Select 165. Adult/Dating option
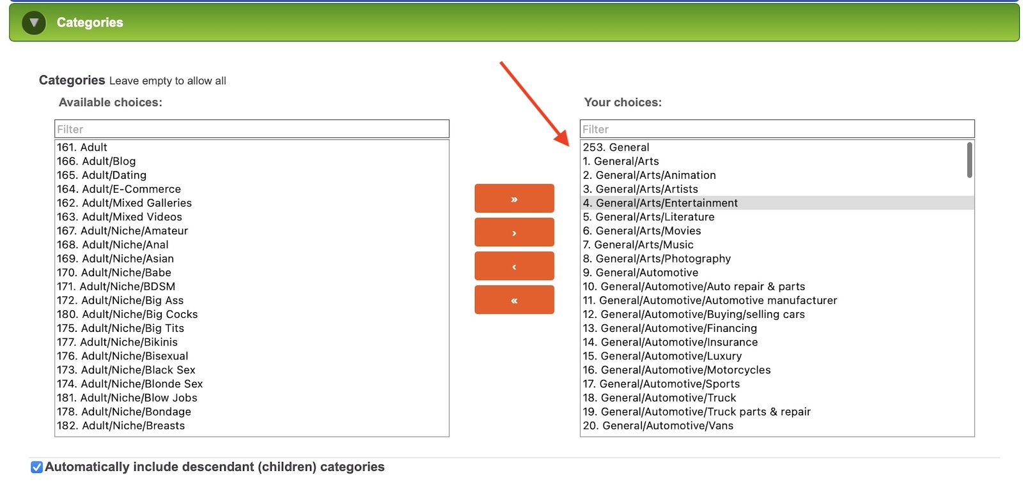 (102, 176)
